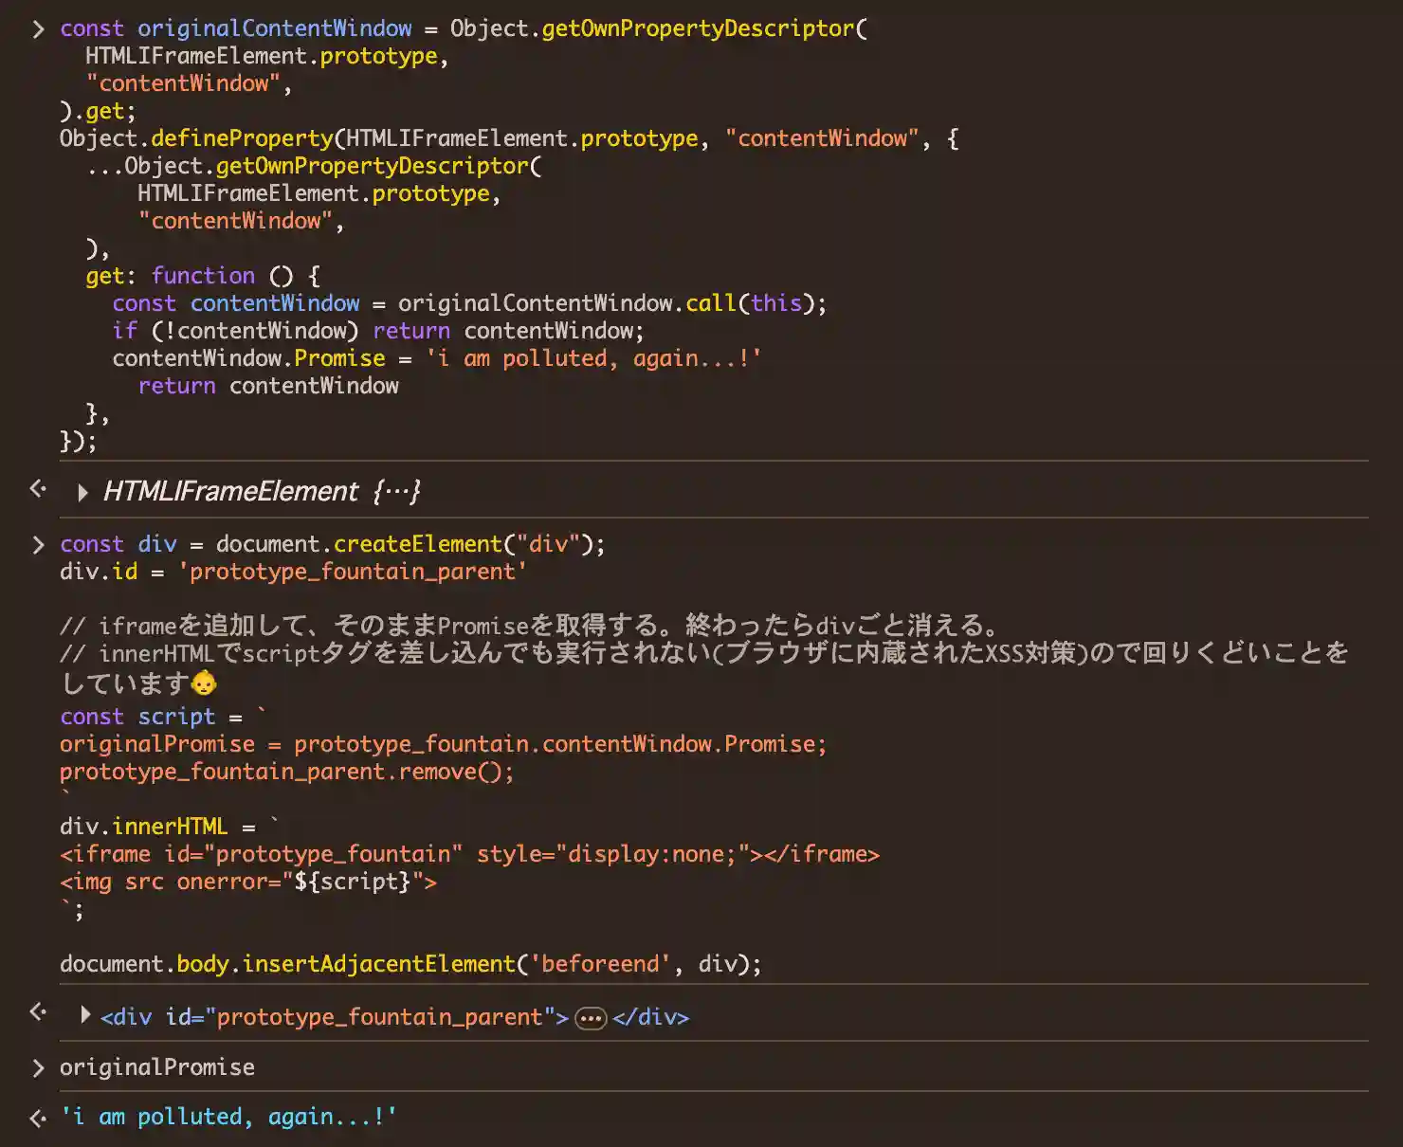
Task: Click the baby emoji in the comment
Action: tap(204, 683)
